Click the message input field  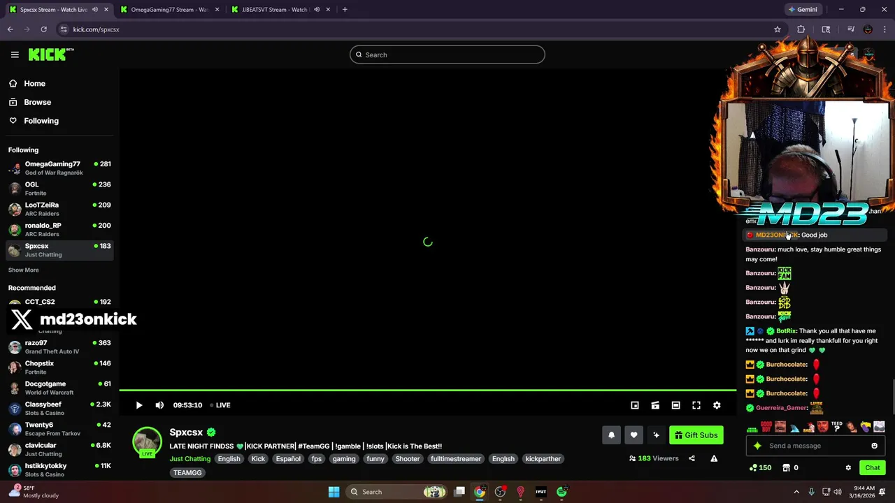(815, 446)
